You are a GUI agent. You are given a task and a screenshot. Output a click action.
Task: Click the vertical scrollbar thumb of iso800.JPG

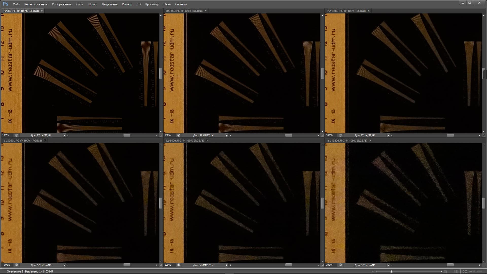pos(322,74)
